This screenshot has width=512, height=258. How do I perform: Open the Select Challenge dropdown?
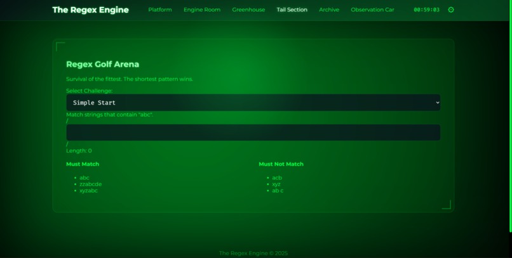[x=253, y=103]
